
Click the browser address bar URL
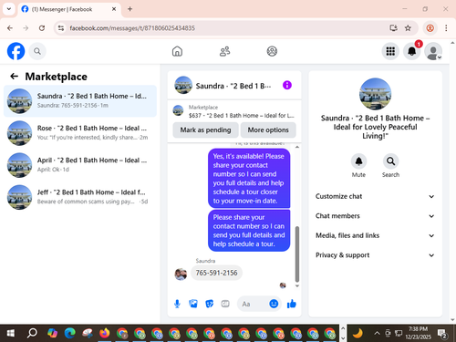tap(132, 28)
